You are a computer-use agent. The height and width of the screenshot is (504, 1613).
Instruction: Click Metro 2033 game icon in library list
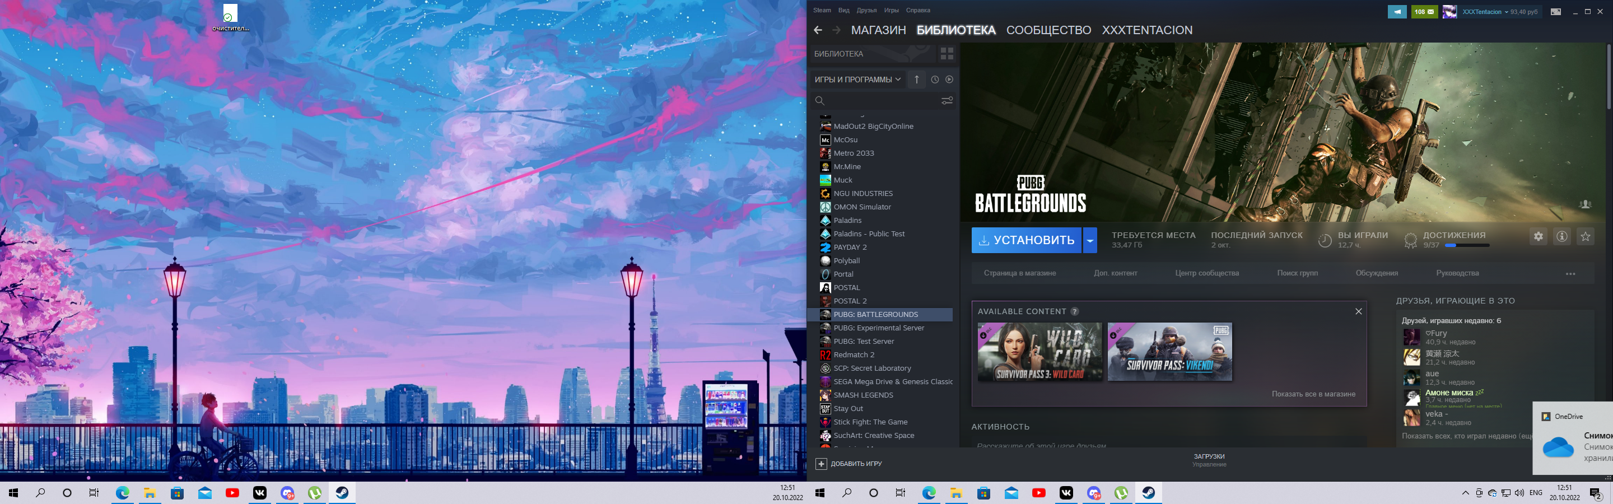(826, 153)
